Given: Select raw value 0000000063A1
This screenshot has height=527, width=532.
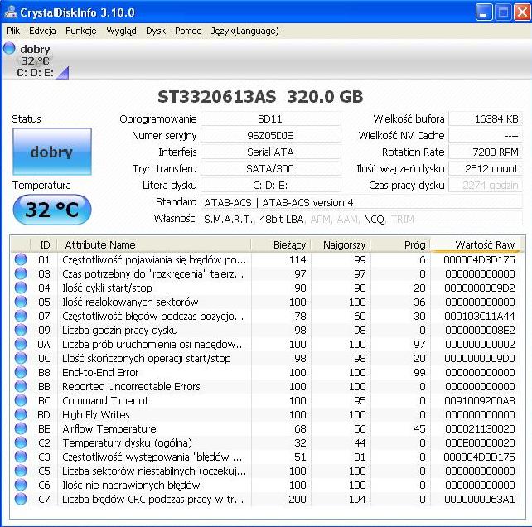Looking at the screenshot, I should click(480, 499).
